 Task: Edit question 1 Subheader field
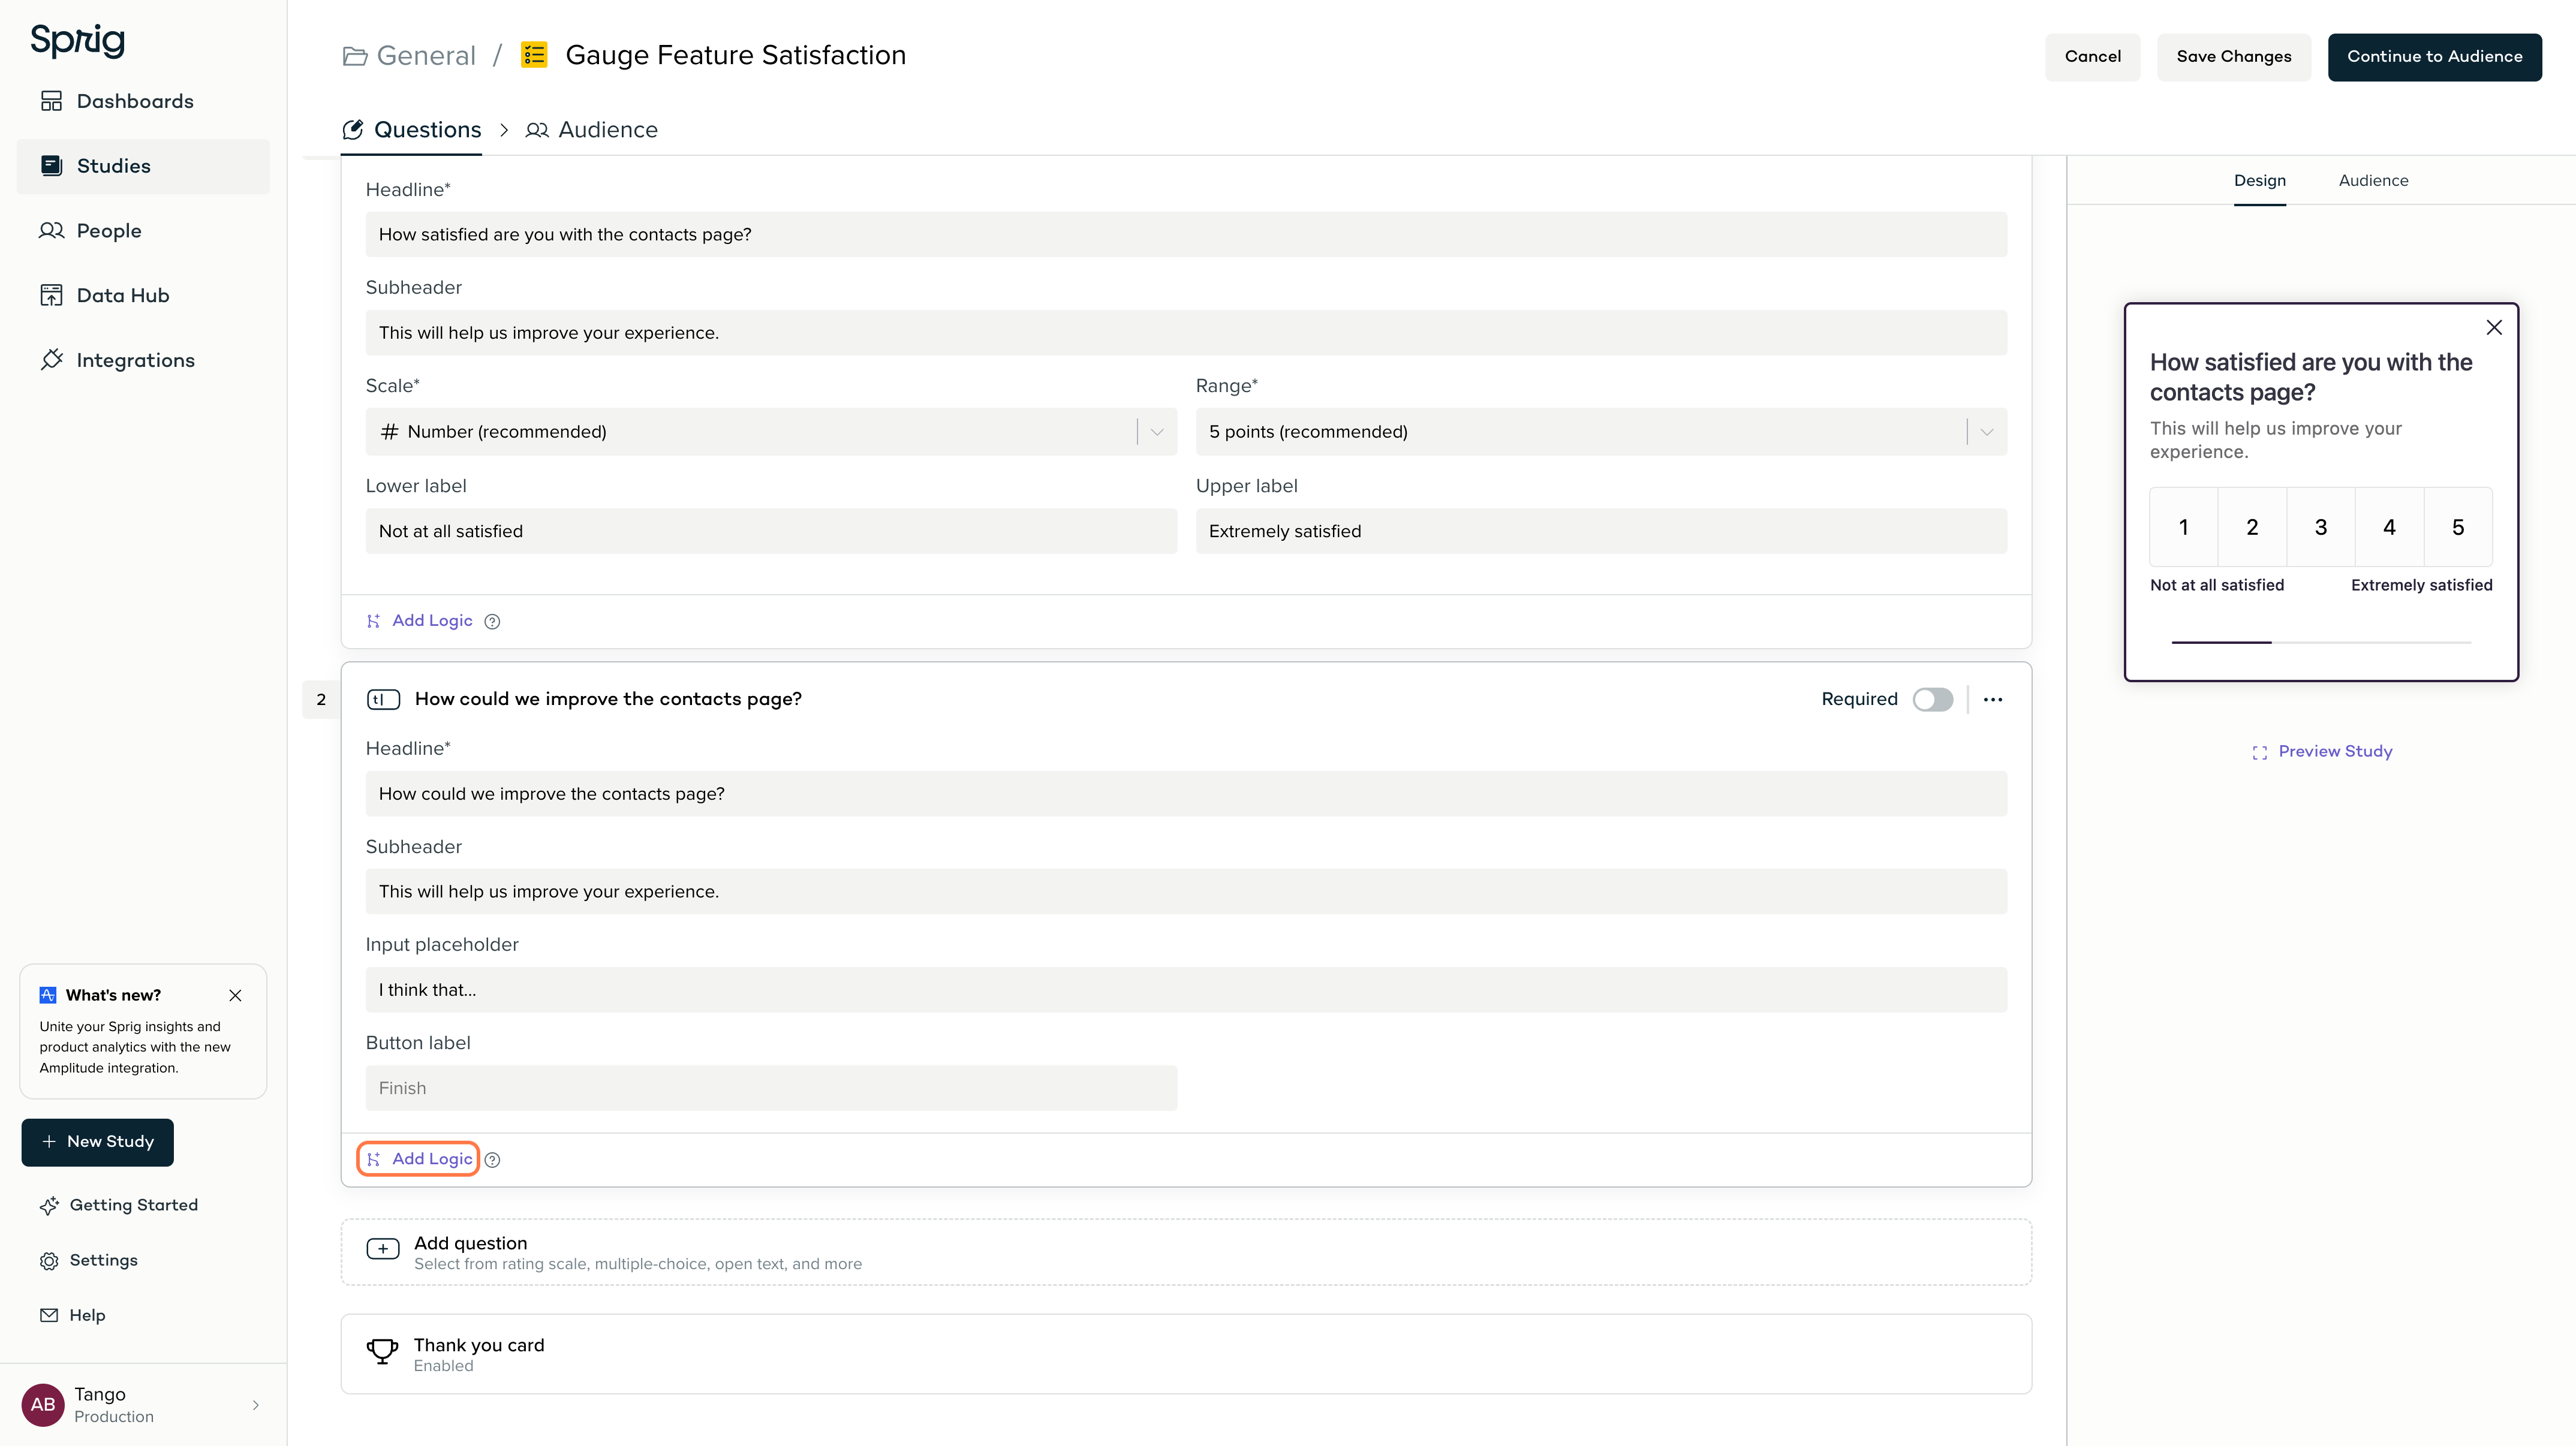(x=1186, y=332)
